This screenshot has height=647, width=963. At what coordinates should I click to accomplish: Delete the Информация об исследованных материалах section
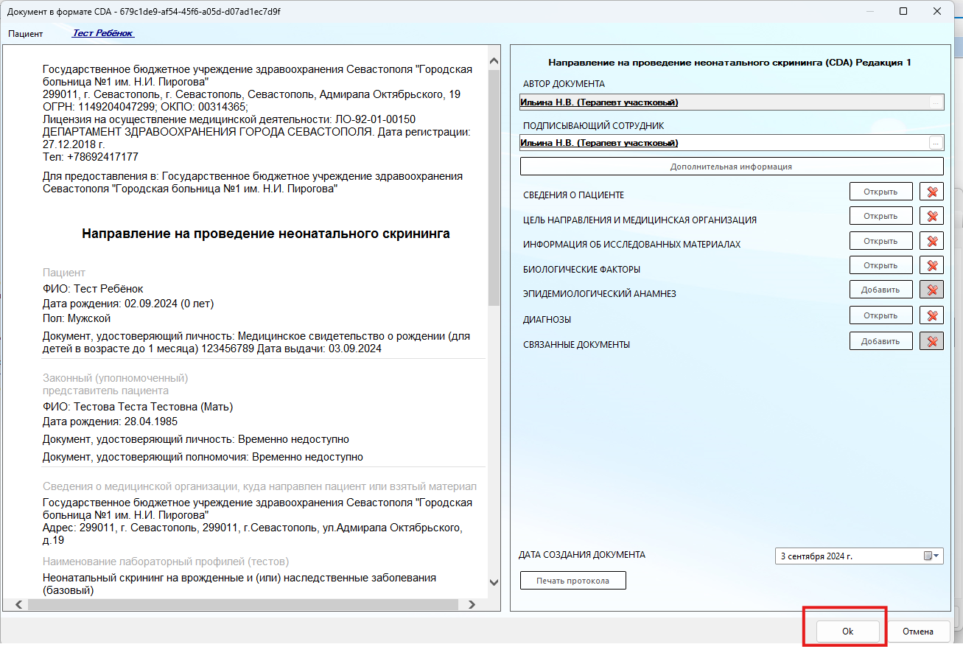[x=931, y=241]
